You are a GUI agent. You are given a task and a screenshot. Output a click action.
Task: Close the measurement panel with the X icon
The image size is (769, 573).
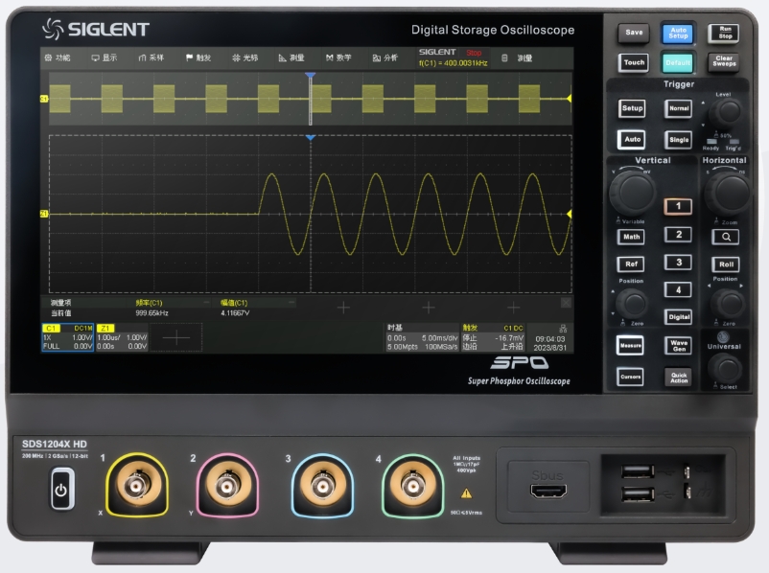coord(566,303)
